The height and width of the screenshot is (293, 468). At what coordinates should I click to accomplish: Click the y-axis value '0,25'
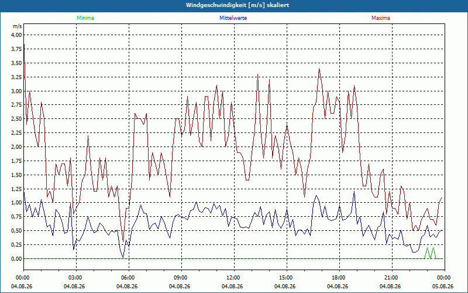(16, 245)
